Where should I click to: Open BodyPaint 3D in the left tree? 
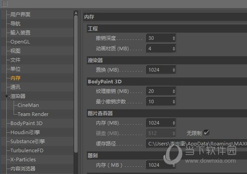[26, 123]
